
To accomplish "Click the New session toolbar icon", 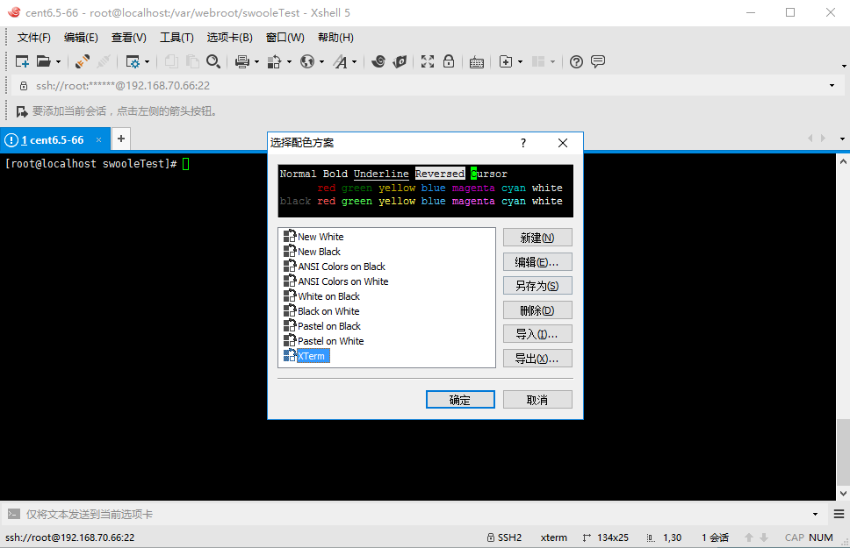I will tap(22, 61).
